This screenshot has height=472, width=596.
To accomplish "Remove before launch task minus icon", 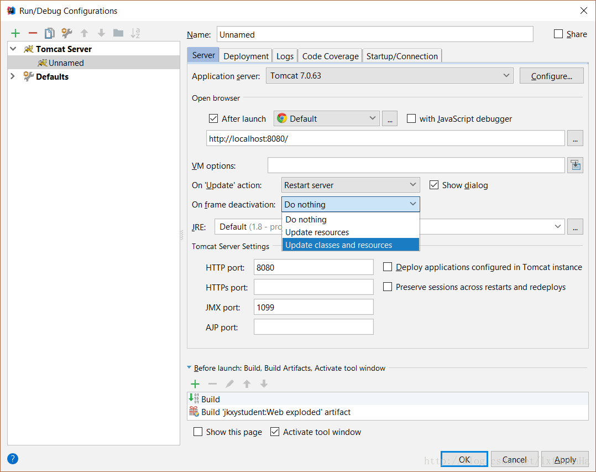I will click(212, 384).
